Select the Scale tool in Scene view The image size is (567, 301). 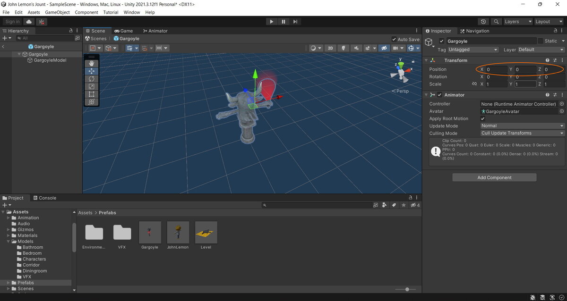point(92,86)
